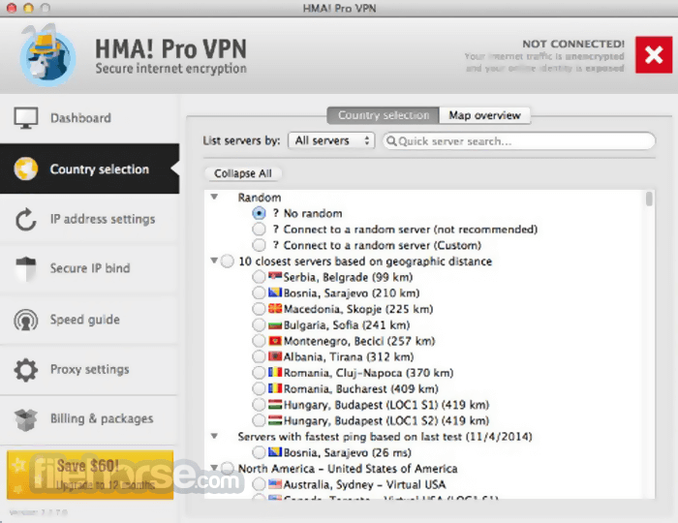Screen dimensions: 678x523
Task: Open the Dashboard section
Action: pyautogui.click(x=89, y=118)
